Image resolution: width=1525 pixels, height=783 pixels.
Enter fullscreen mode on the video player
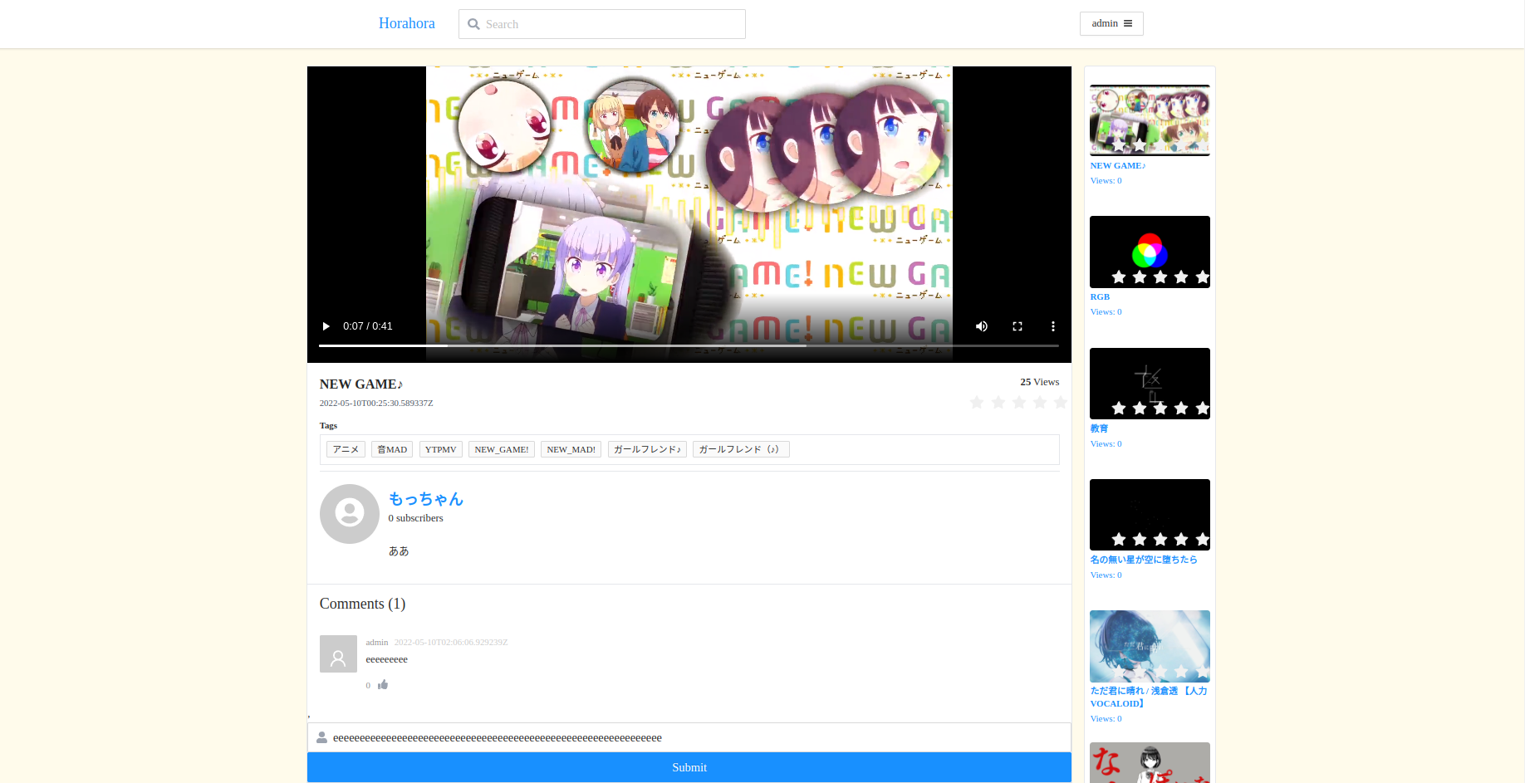pyautogui.click(x=1017, y=326)
